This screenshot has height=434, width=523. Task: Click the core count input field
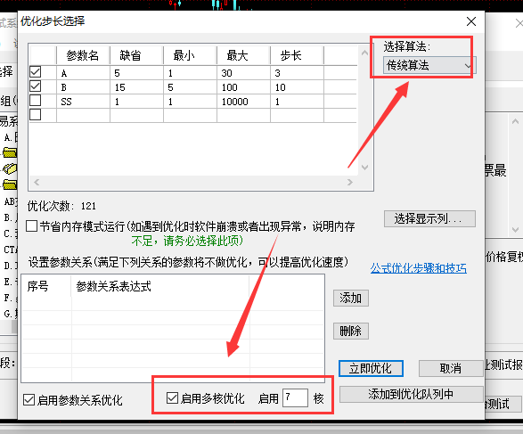click(295, 397)
